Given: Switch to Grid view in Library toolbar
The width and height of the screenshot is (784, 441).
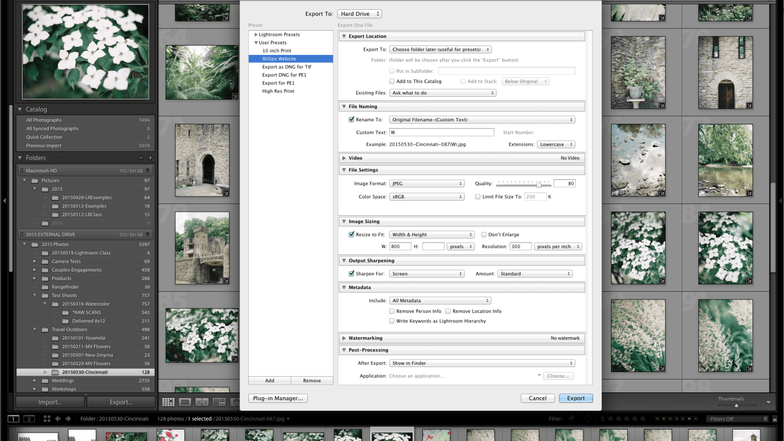Looking at the screenshot, I should [x=168, y=402].
